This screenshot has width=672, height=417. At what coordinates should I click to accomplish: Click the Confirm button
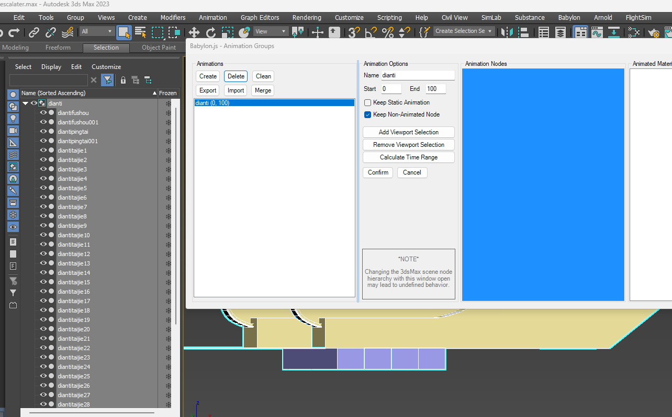378,172
